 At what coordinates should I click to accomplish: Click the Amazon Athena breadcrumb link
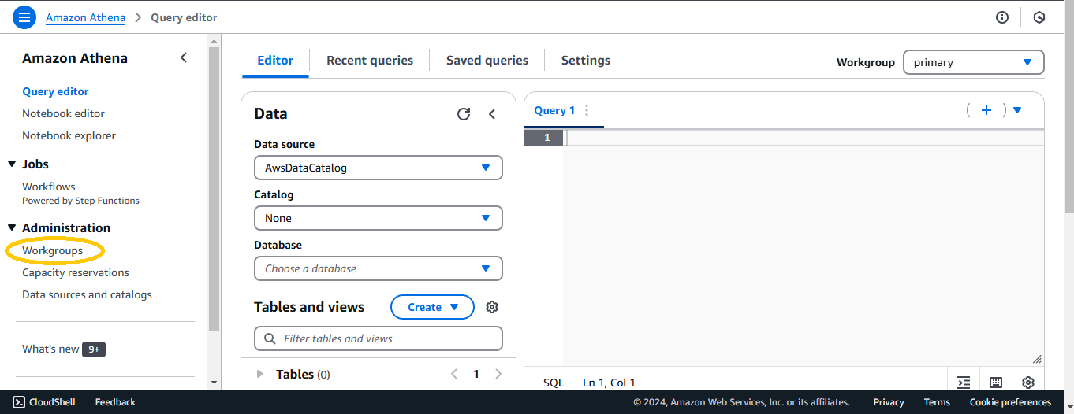click(x=85, y=17)
